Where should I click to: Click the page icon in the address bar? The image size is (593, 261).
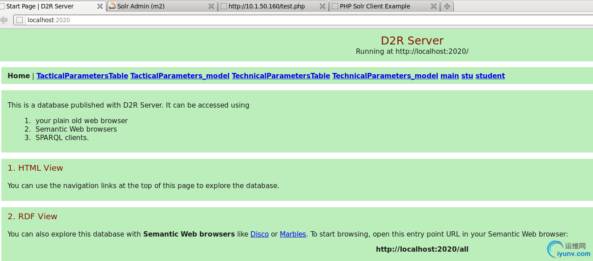(20, 20)
